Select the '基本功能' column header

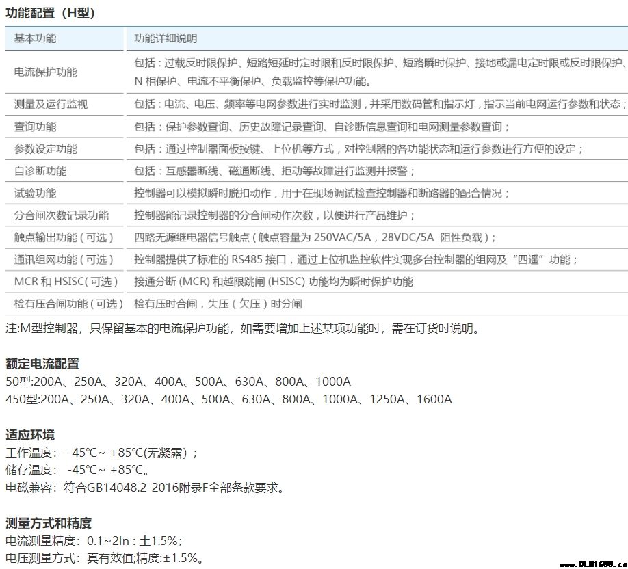(x=36, y=38)
